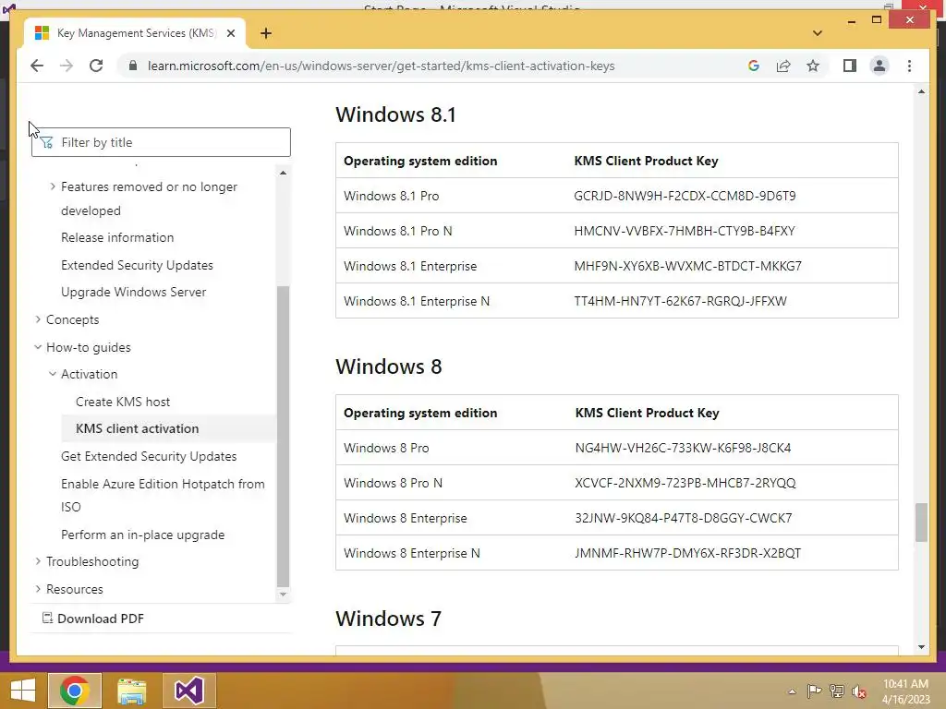Click the key JMNMF-RHW7P-DMY6X-RF3DR-X2BQT
The image size is (946, 709).
click(687, 553)
